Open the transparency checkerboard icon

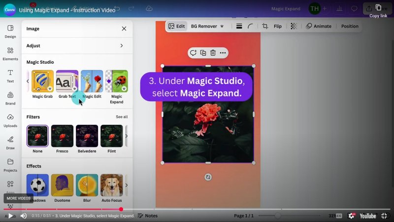point(294,26)
